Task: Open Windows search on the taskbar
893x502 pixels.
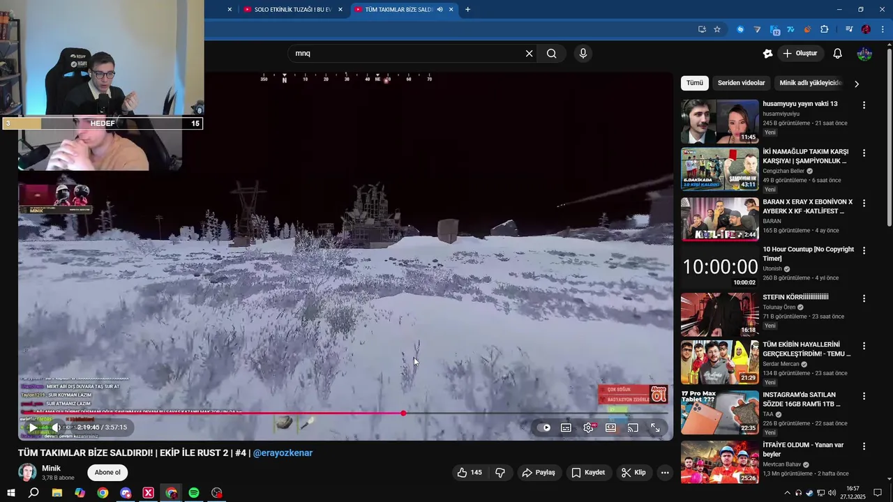Action: click(x=33, y=493)
